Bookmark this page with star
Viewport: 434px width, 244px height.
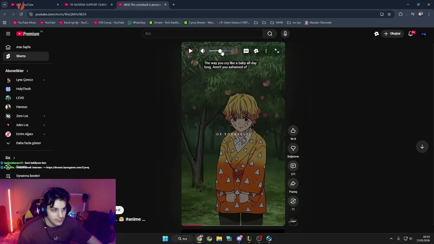click(x=389, y=14)
